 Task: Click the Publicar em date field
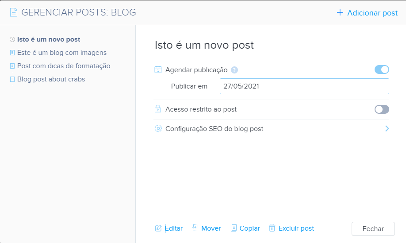[304, 86]
